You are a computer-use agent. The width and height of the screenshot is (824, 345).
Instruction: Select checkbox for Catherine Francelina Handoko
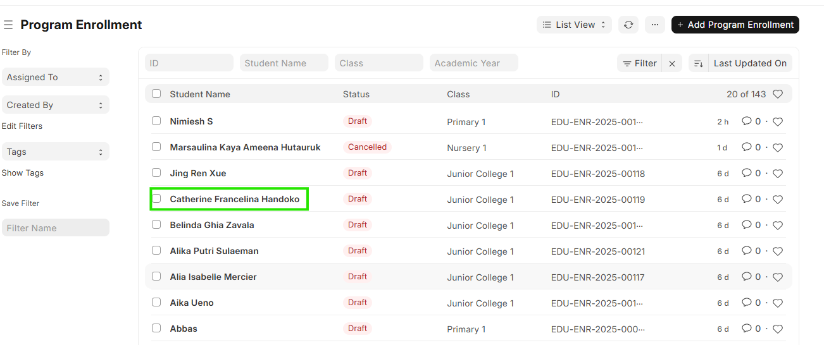click(x=156, y=199)
